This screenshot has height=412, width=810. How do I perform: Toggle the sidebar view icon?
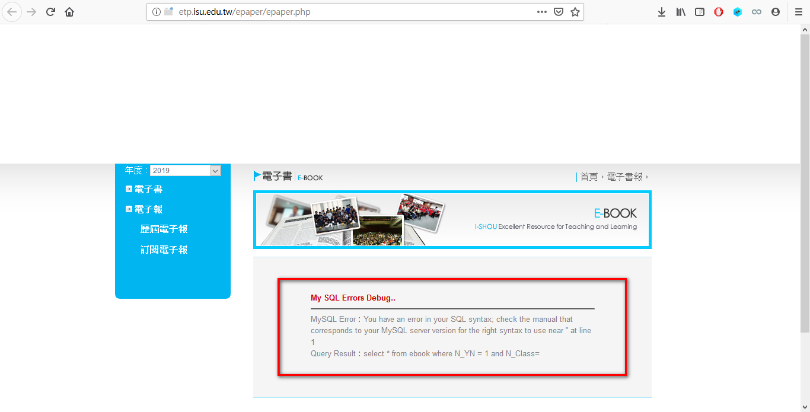pos(700,12)
